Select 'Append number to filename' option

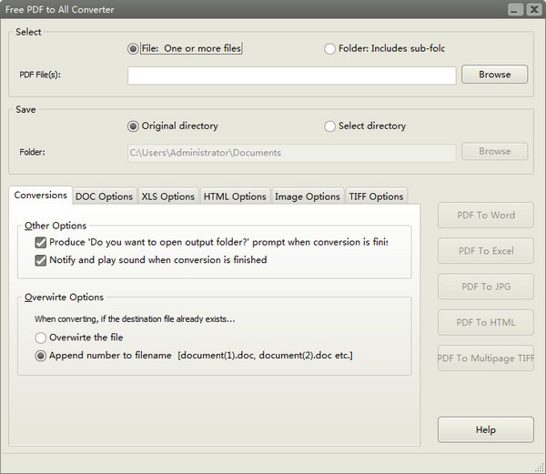(x=41, y=356)
